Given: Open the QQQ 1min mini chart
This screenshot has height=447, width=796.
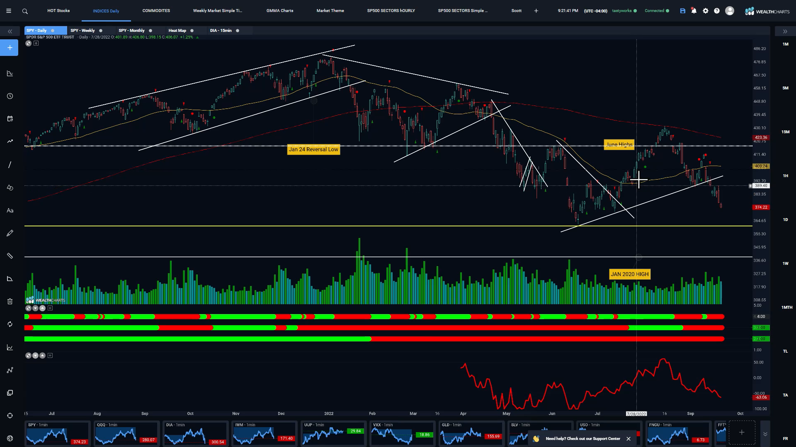Looking at the screenshot, I should (126, 434).
